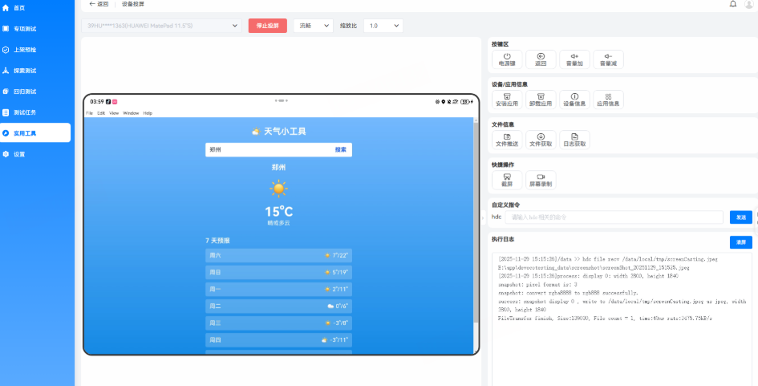This screenshot has width=758, height=386.
Task: Open the 缩放比 1.0 dropdown
Action: (x=383, y=26)
